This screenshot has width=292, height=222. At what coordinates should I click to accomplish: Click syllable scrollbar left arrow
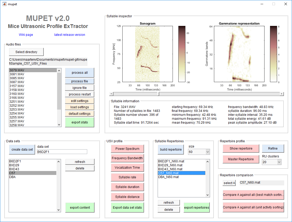[111, 94]
